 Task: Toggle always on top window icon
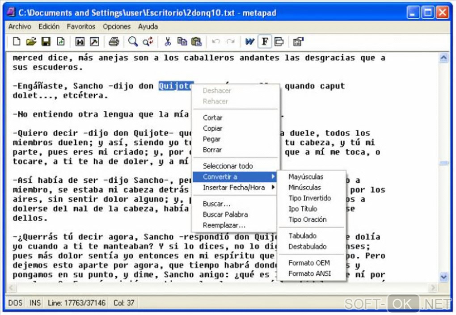click(279, 42)
